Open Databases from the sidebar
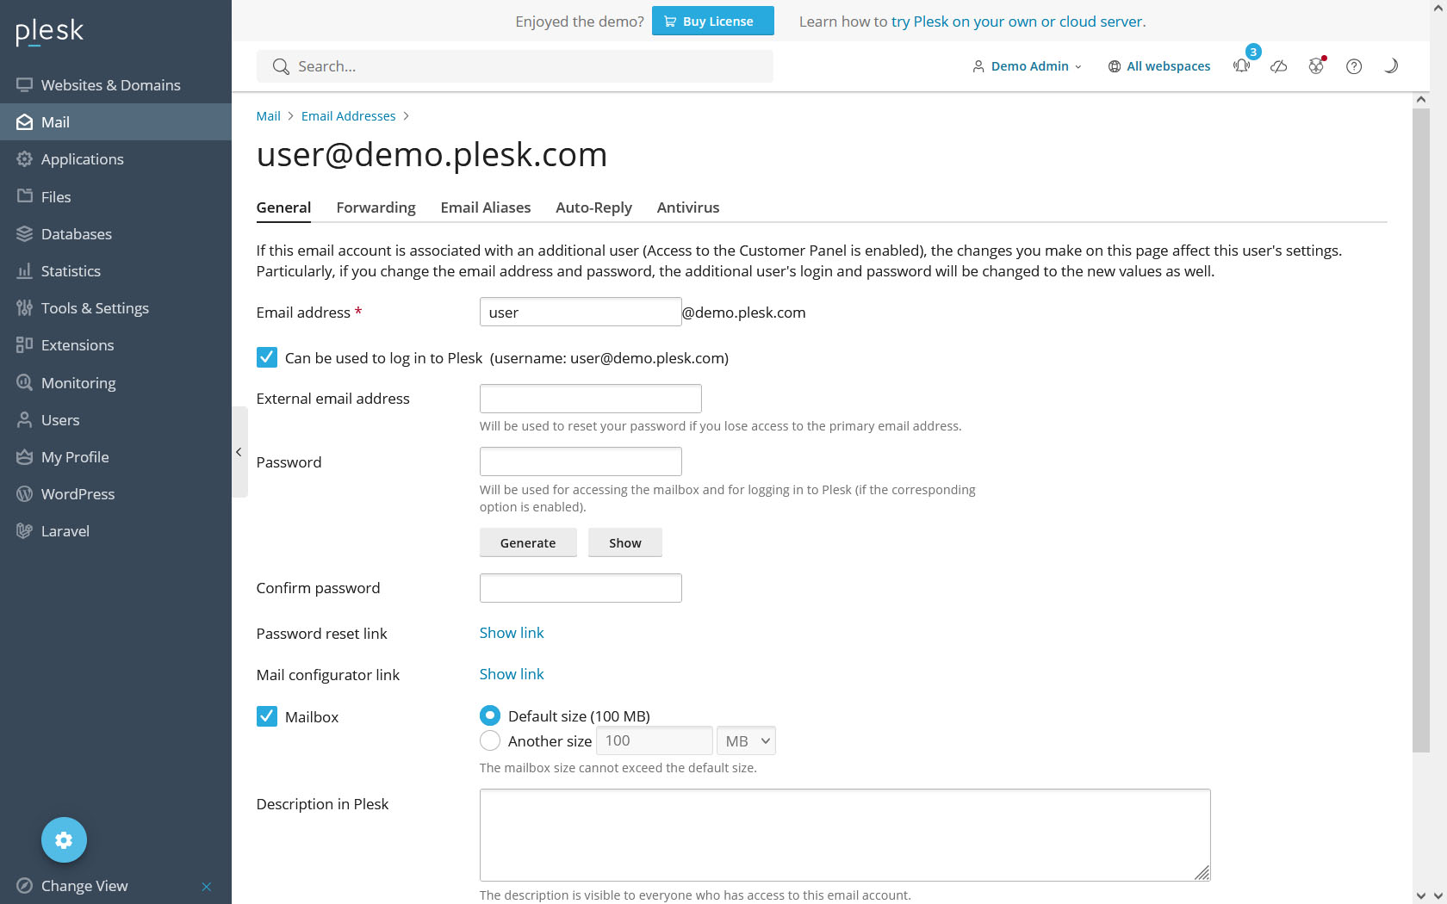This screenshot has width=1447, height=904. tap(76, 234)
